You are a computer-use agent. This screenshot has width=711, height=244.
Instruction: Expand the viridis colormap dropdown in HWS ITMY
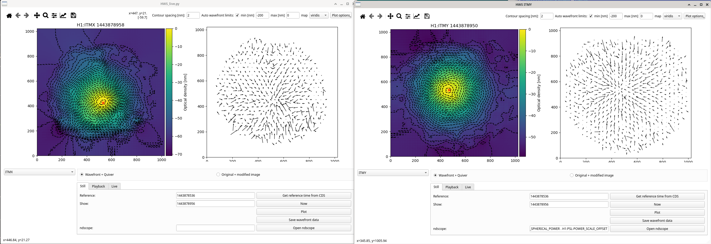click(672, 16)
